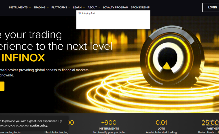Open the cookie policy link
Viewport: 219px width, 134px height.
point(39,125)
